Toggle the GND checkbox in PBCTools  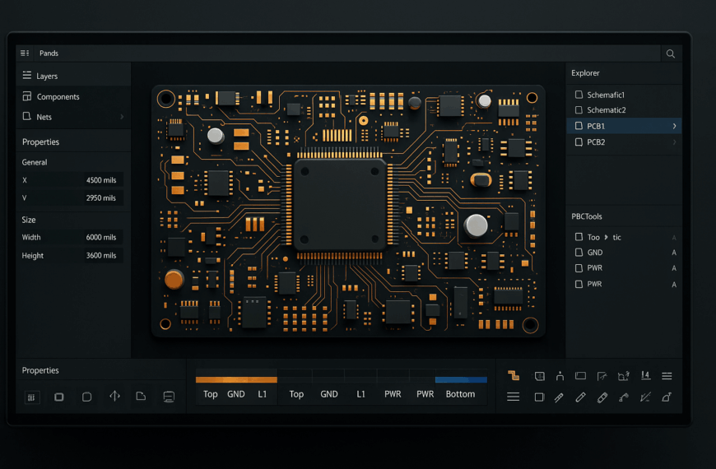pyautogui.click(x=579, y=252)
